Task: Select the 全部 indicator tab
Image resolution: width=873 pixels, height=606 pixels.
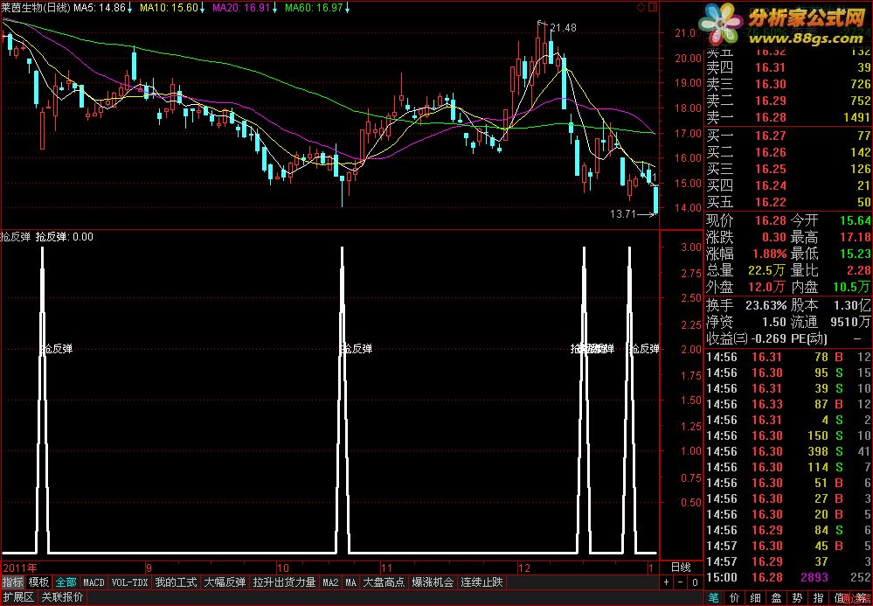Action: point(66,582)
